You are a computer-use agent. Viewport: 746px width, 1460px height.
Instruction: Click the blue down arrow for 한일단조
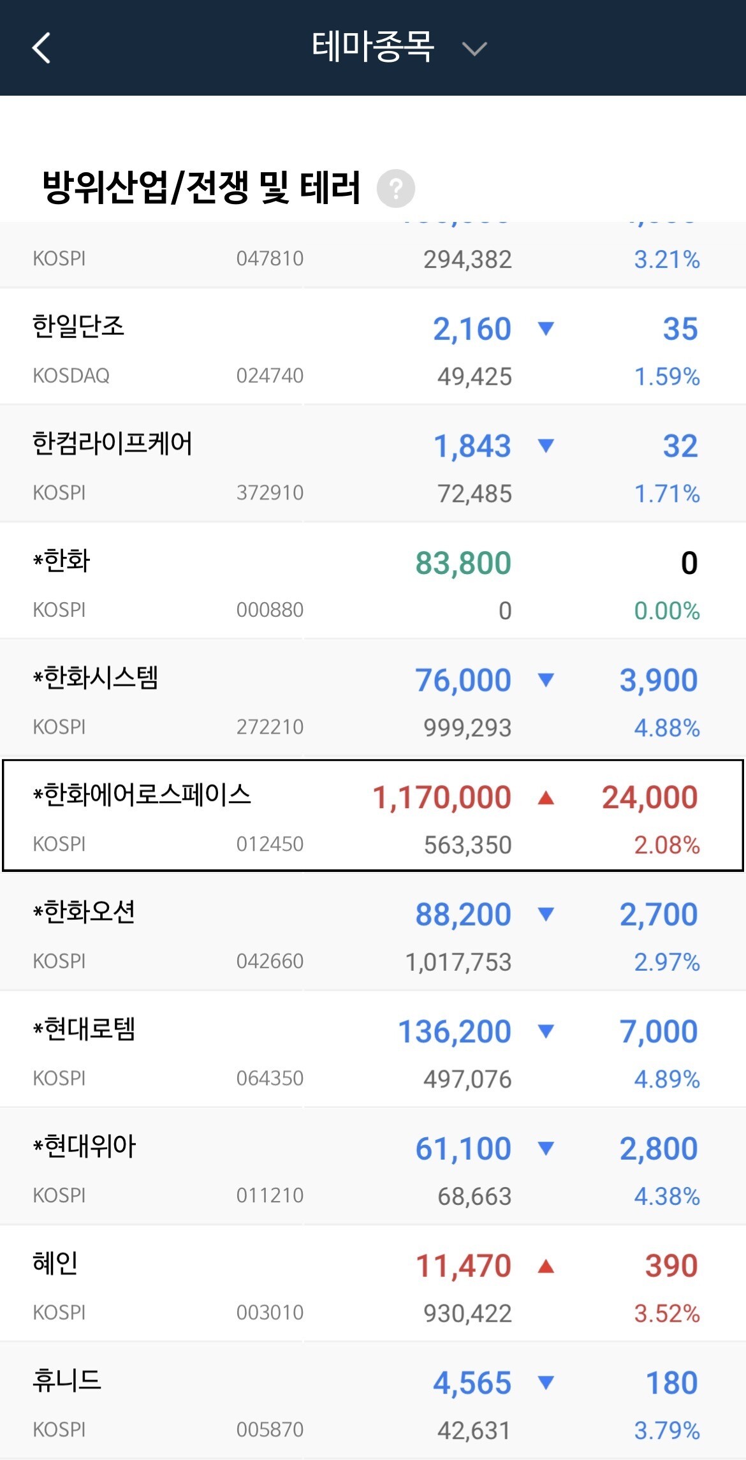(546, 328)
